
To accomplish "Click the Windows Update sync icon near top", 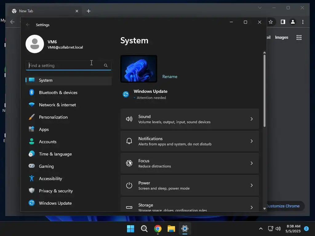I will pos(126,94).
